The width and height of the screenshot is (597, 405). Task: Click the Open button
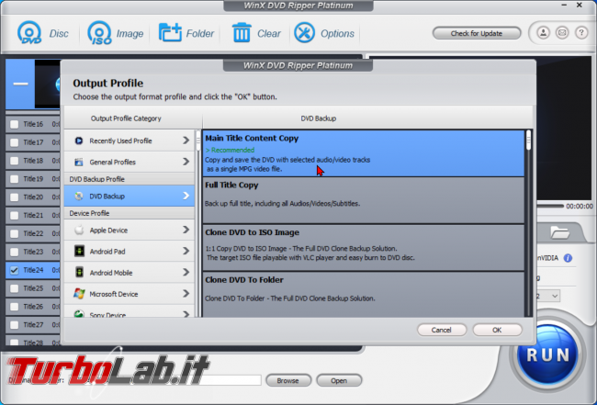pyautogui.click(x=339, y=380)
